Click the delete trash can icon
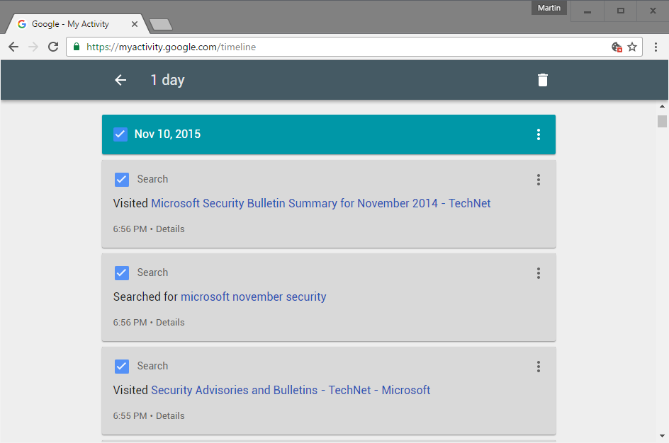 coord(542,80)
